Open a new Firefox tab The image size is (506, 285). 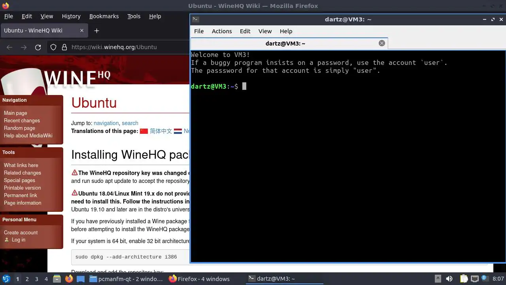(96, 30)
